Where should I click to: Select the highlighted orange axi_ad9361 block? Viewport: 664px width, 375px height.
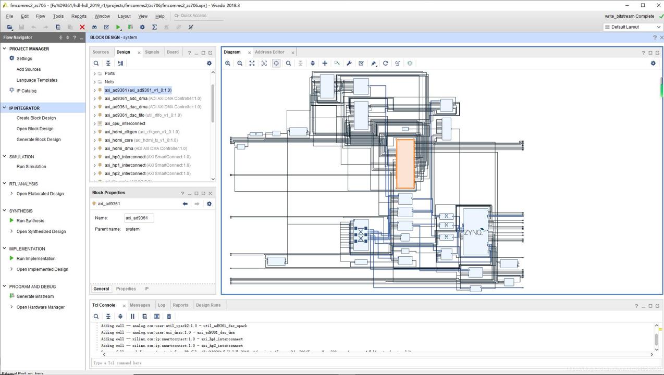(405, 164)
